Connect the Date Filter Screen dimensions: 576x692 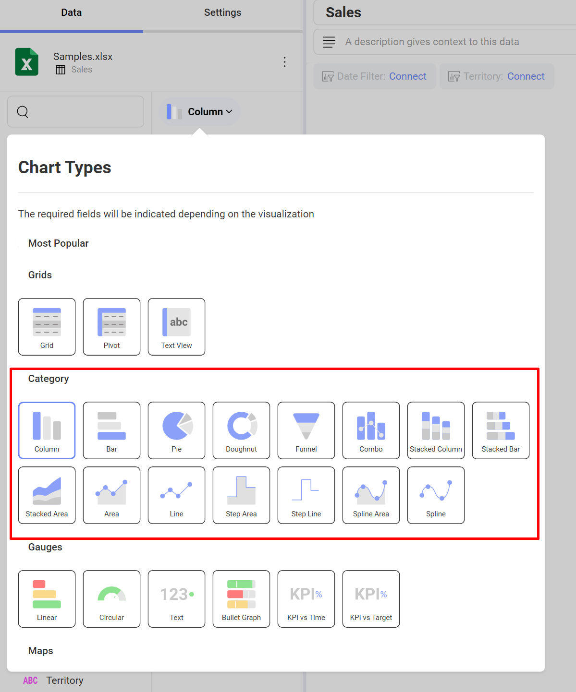click(x=407, y=76)
